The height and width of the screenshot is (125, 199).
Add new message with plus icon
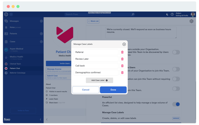[41, 21]
